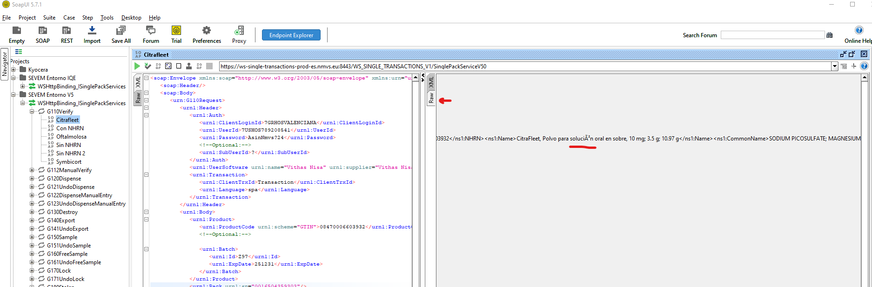
Task: Select the Citrafleet request
Action: click(x=67, y=120)
